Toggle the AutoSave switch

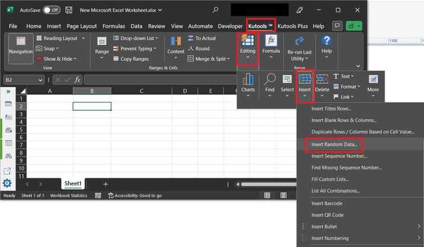(x=51, y=10)
